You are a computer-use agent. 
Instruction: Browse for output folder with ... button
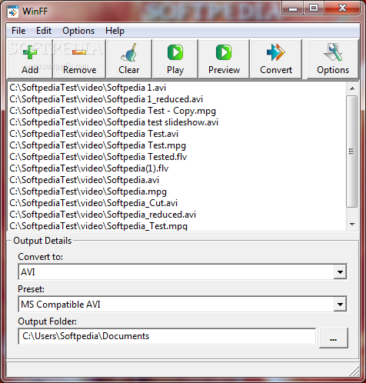(334, 338)
